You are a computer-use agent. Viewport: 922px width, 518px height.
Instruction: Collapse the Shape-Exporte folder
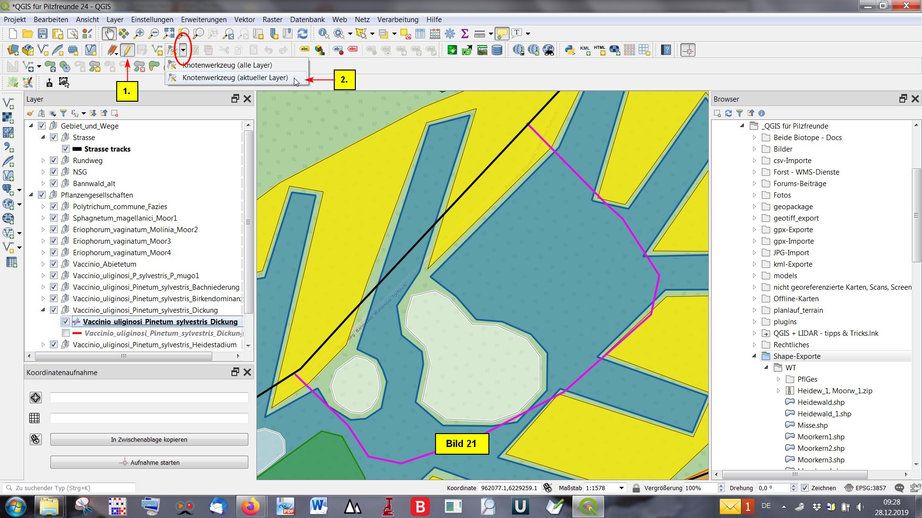coord(754,356)
